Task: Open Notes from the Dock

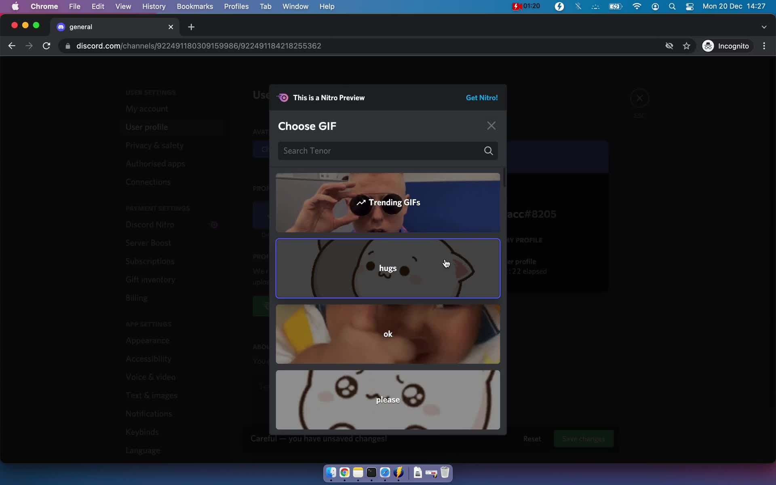Action: [358, 472]
